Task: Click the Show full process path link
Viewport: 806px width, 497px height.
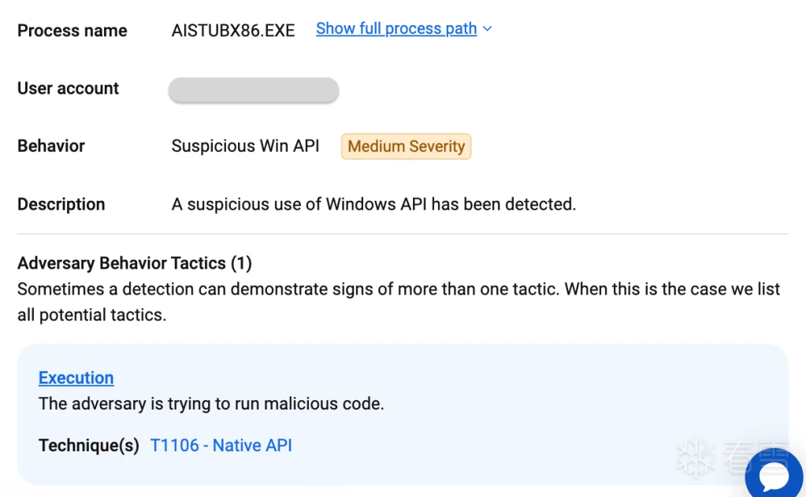Action: 396,29
